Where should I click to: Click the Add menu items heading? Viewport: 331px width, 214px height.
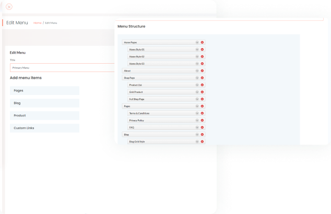click(26, 78)
